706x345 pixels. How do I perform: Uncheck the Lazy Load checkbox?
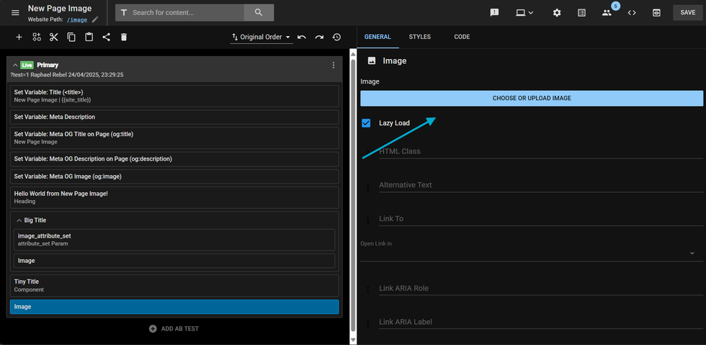point(366,123)
